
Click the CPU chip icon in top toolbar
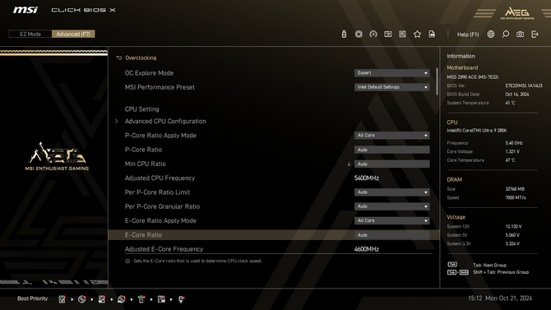coord(359,34)
